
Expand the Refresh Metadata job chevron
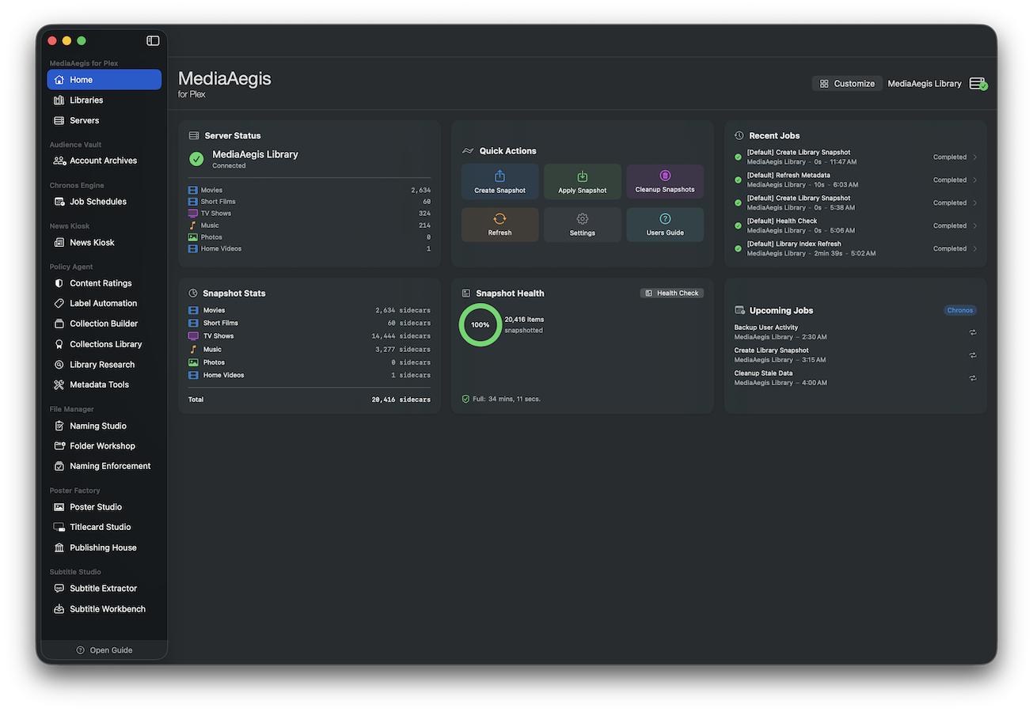[975, 180]
